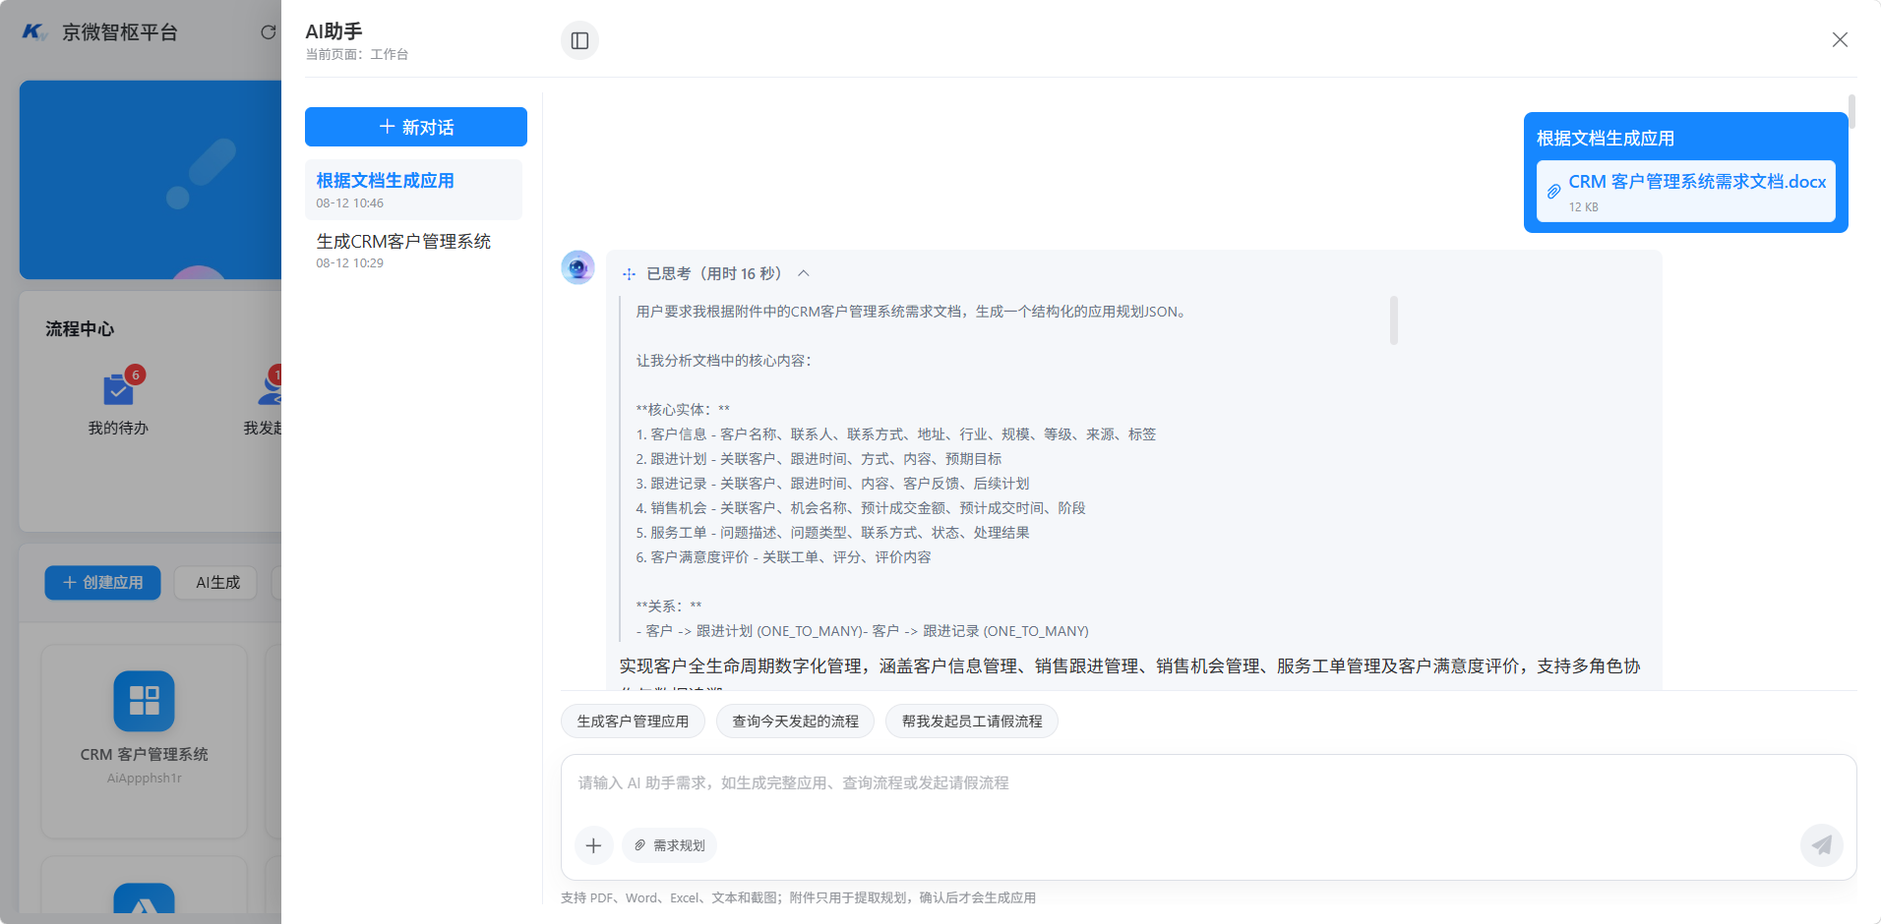The image size is (1881, 924).
Task: Click the AI assistant avatar icon
Action: (577, 267)
